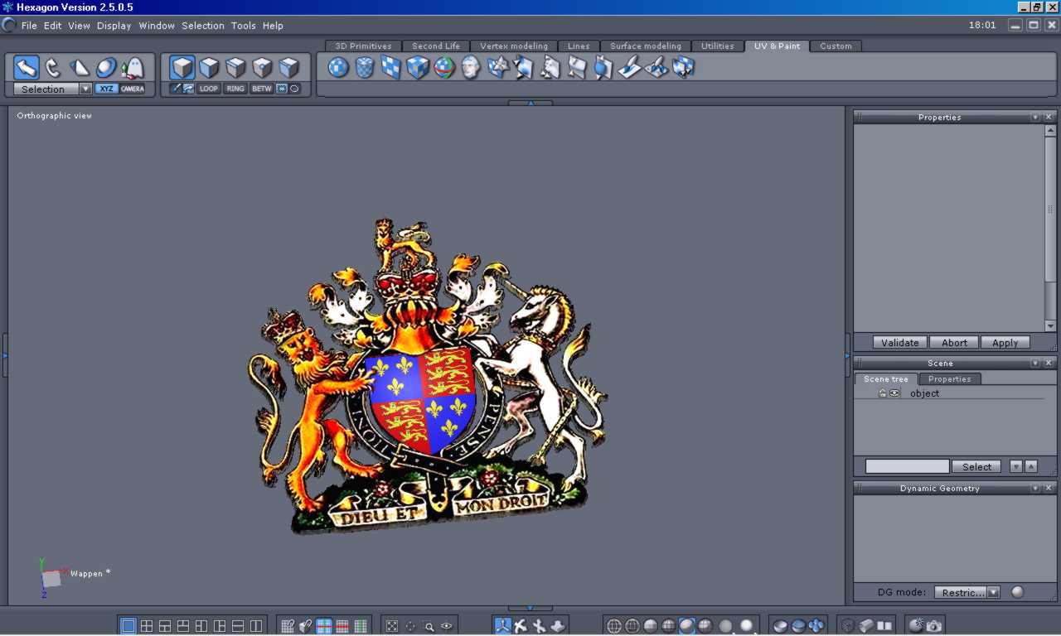The width and height of the screenshot is (1061, 636).
Task: Open the Properties tab in Scene panel
Action: (949, 379)
